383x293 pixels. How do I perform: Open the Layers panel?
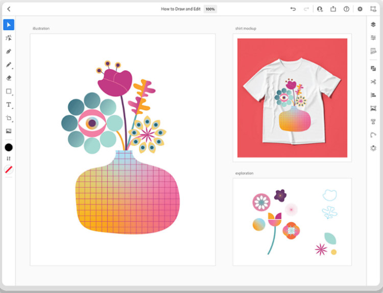pyautogui.click(x=373, y=25)
